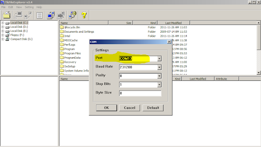261x147 pixels.
Task: Click the disconnect devices toolbar icon
Action: [28, 15]
